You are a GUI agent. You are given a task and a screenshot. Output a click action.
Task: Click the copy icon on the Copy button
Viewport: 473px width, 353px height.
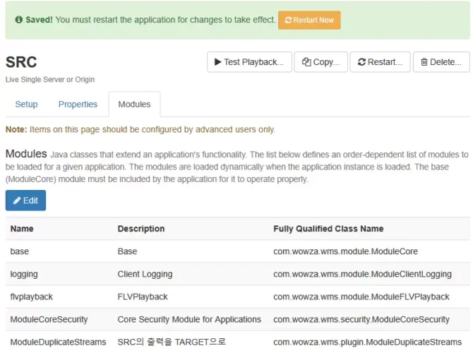306,62
